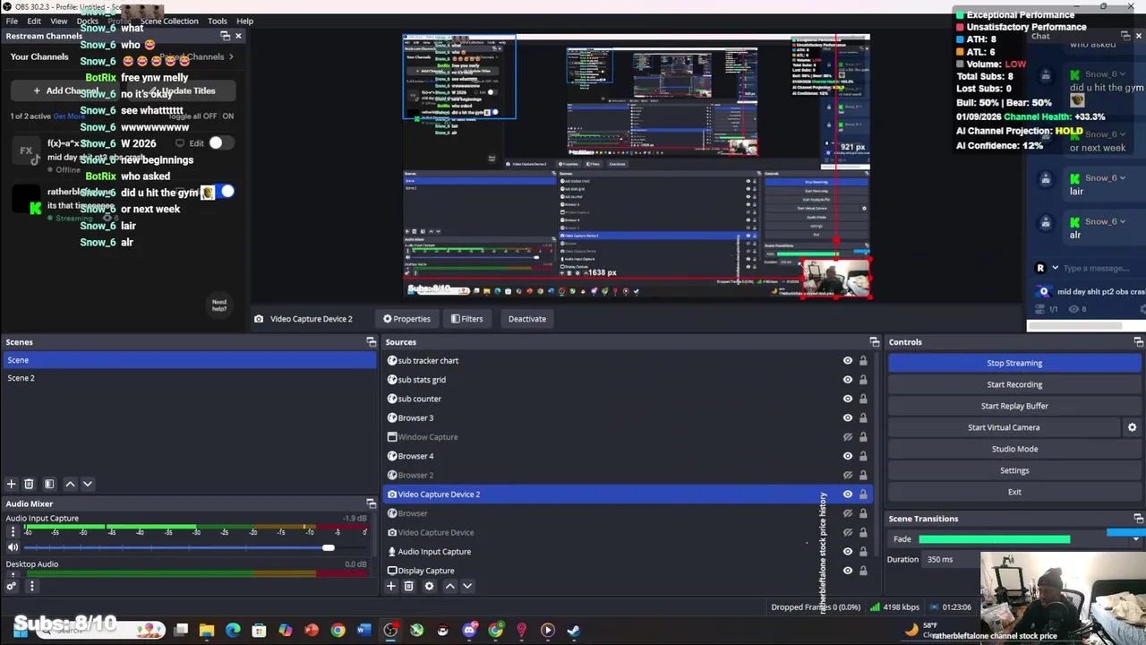The height and width of the screenshot is (645, 1146).
Task: Lock the sub tracker chart source
Action: click(863, 361)
